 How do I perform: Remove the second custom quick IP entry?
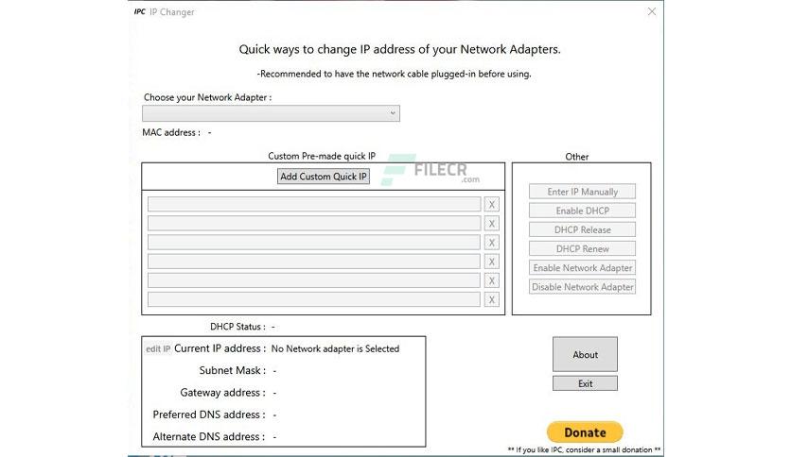(491, 224)
